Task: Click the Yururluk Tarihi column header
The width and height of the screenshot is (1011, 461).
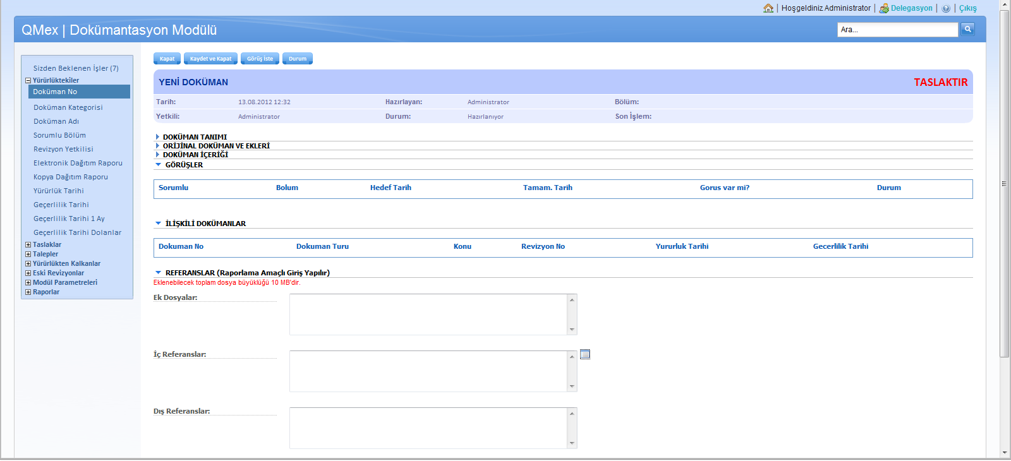Action: 682,246
